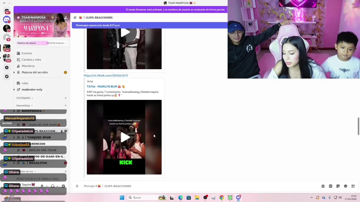Viewport: 360px width, 202px height.
Task: Open volume control in system tray
Action: (x=340, y=198)
